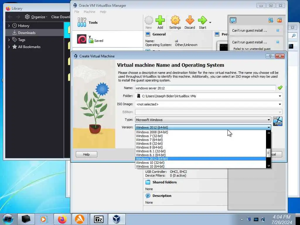
Task: Open 7-Zip from the taskbar
Action: [99, 219]
